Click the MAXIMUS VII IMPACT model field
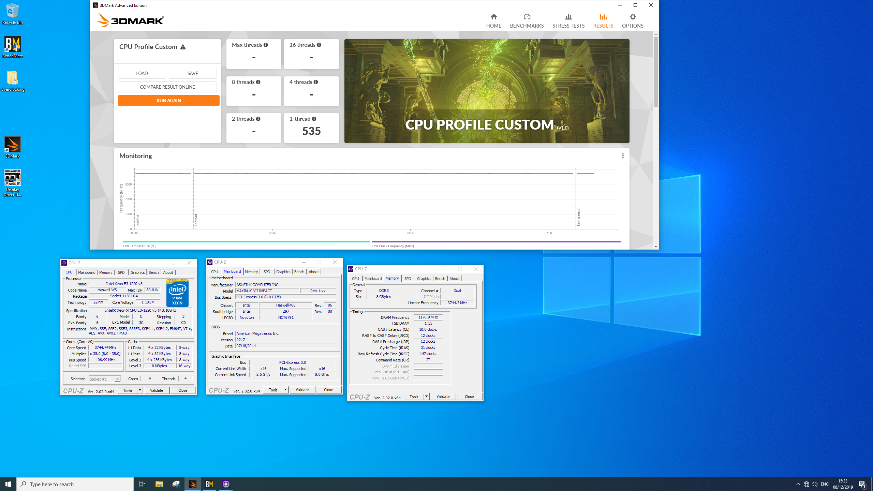 [x=267, y=291]
